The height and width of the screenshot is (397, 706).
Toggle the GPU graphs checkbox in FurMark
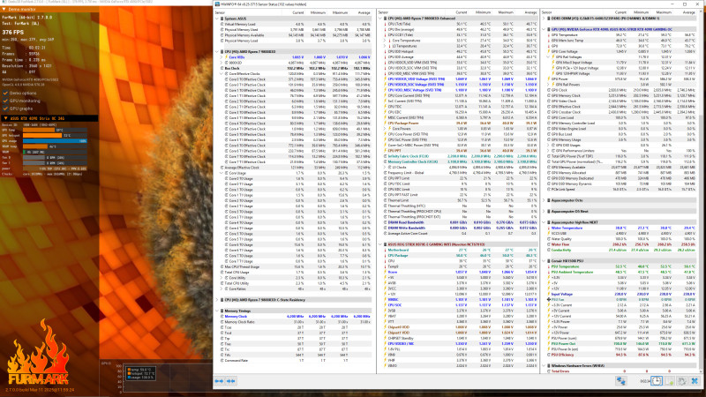pos(5,109)
